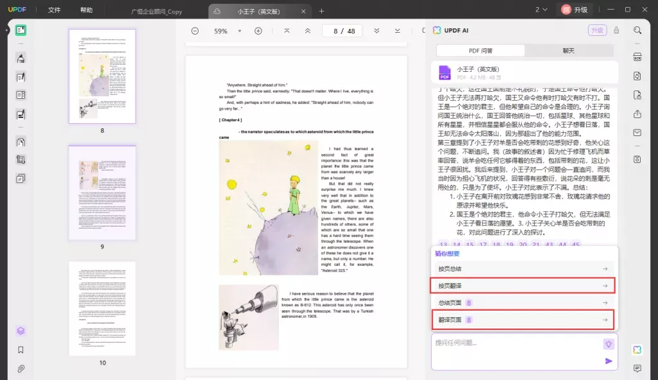This screenshot has width=658, height=380.
Task: Click the page reference link 14
Action: point(457,245)
